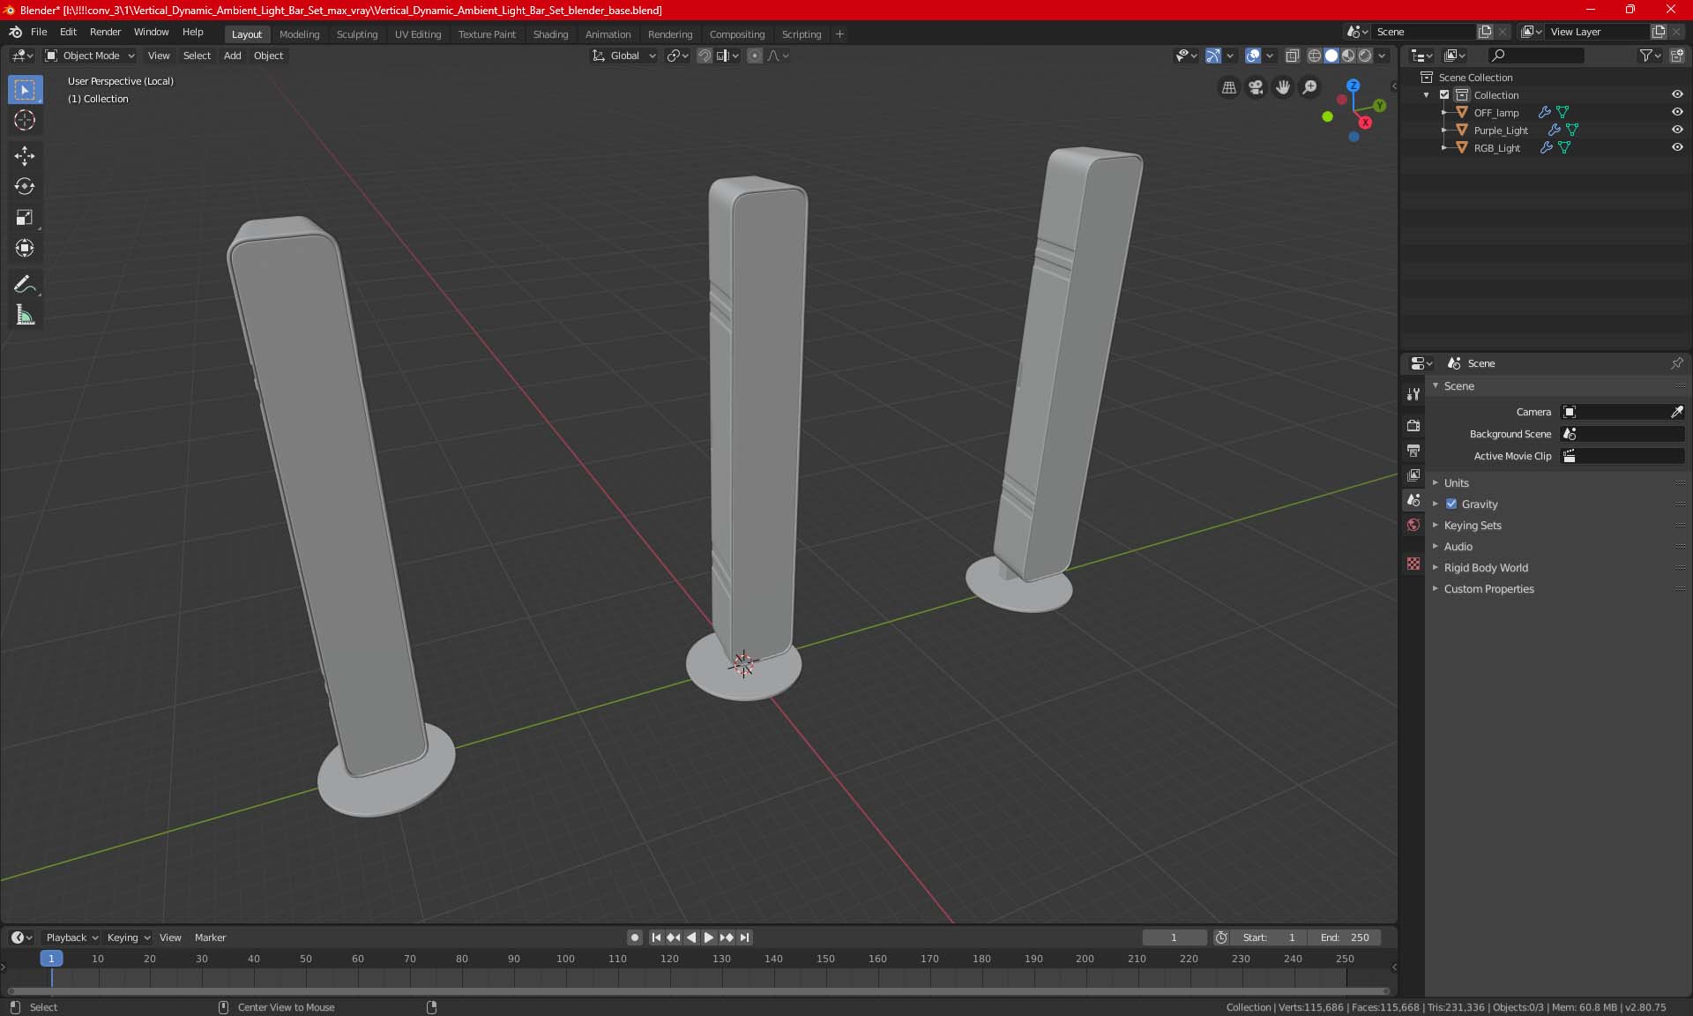Click the Camera selection field
Image resolution: width=1693 pixels, height=1016 pixels.
(1615, 412)
